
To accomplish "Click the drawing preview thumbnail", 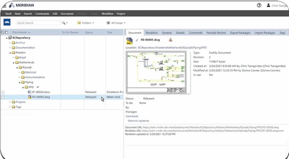I will (158, 72).
